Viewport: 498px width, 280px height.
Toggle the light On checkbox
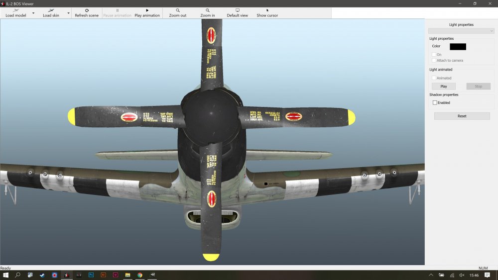click(434, 55)
